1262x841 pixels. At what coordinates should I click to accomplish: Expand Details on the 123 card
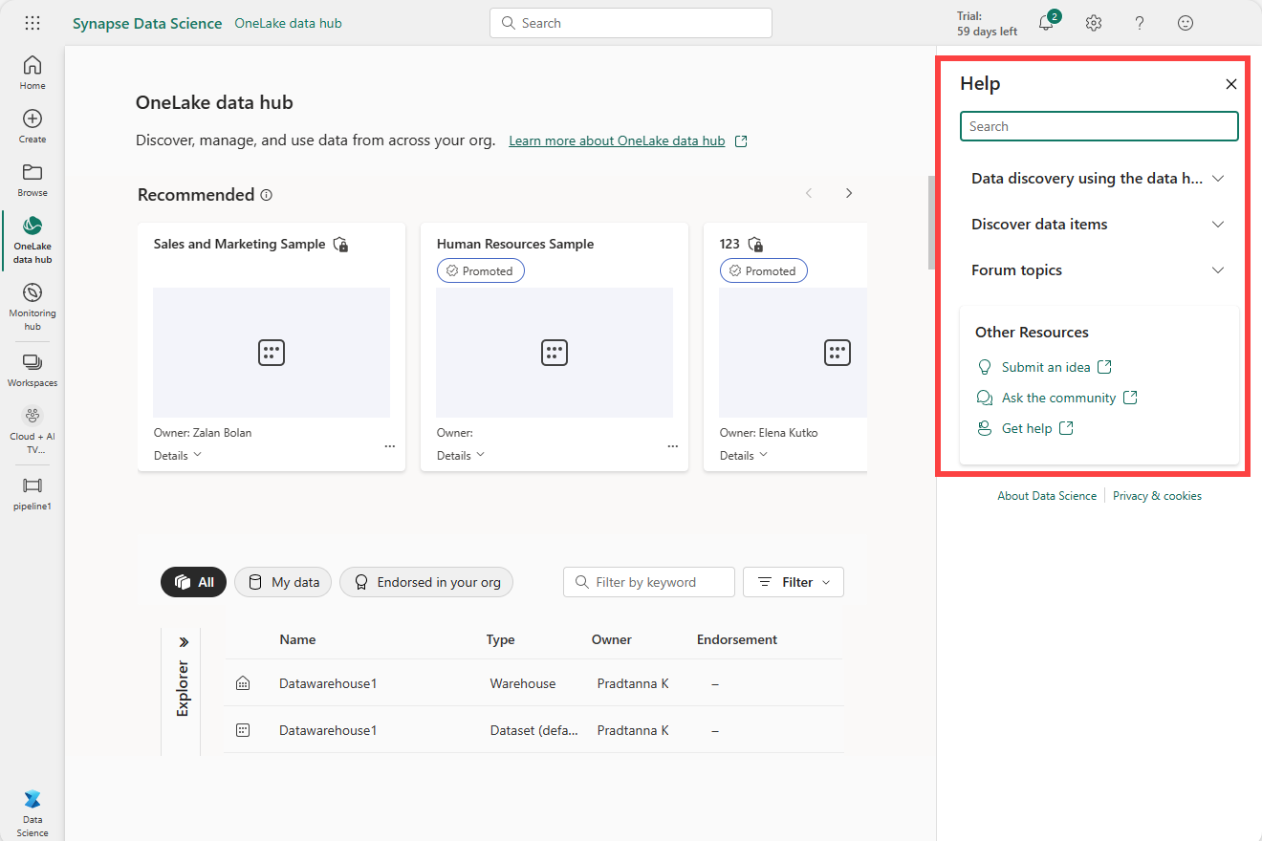tap(744, 456)
